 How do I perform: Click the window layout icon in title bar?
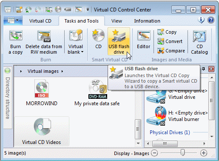tap(8, 10)
